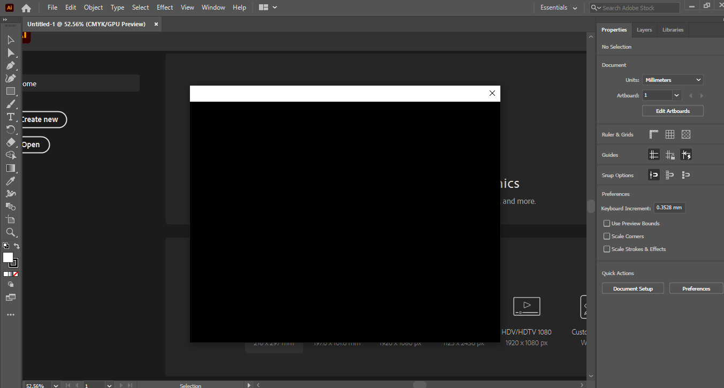This screenshot has width=724, height=388.
Task: Toggle snap to point in Snap Options
Action: [x=653, y=174]
